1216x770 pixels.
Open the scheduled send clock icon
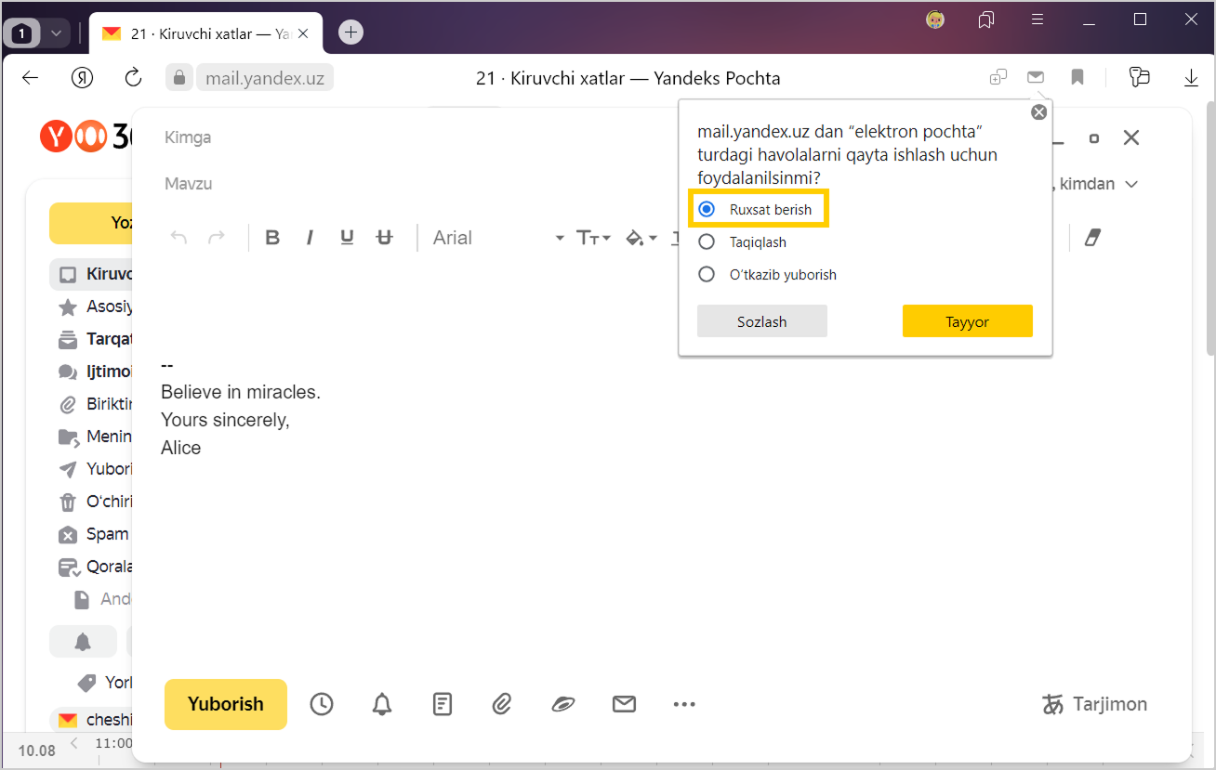tap(322, 704)
